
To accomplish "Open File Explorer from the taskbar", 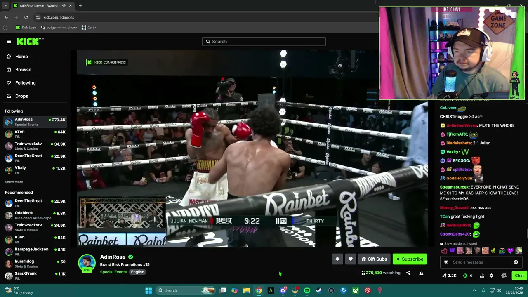I will coord(247,290).
